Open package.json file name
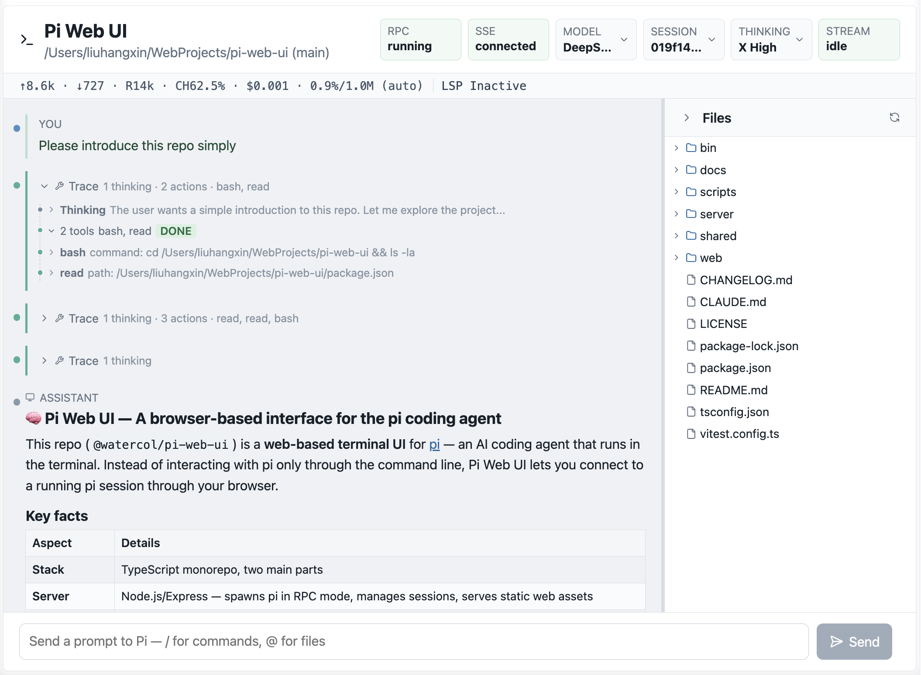 (x=735, y=368)
